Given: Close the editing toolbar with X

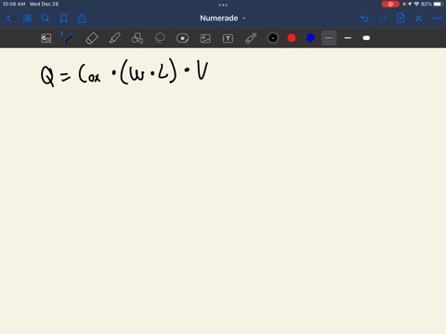Looking at the screenshot, I should tap(419, 19).
